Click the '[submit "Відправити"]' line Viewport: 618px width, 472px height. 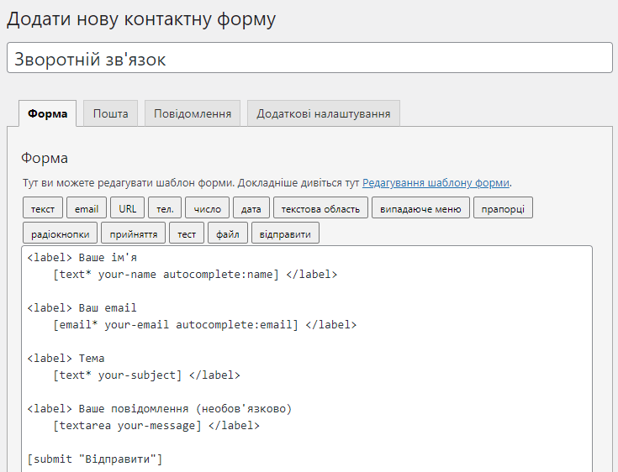tap(95, 459)
